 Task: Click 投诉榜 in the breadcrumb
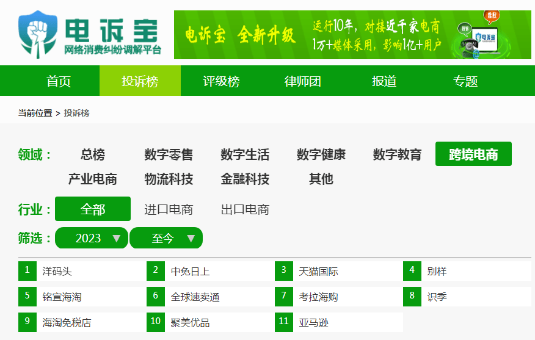pos(76,113)
